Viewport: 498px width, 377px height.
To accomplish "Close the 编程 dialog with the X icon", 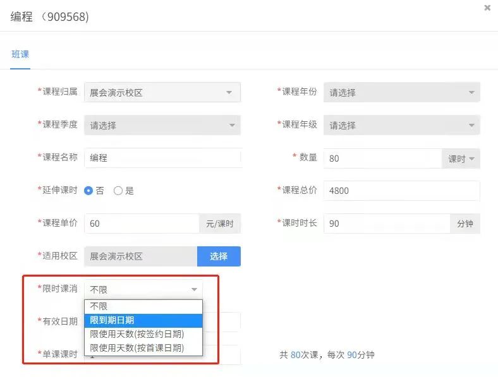I will (487, 8).
